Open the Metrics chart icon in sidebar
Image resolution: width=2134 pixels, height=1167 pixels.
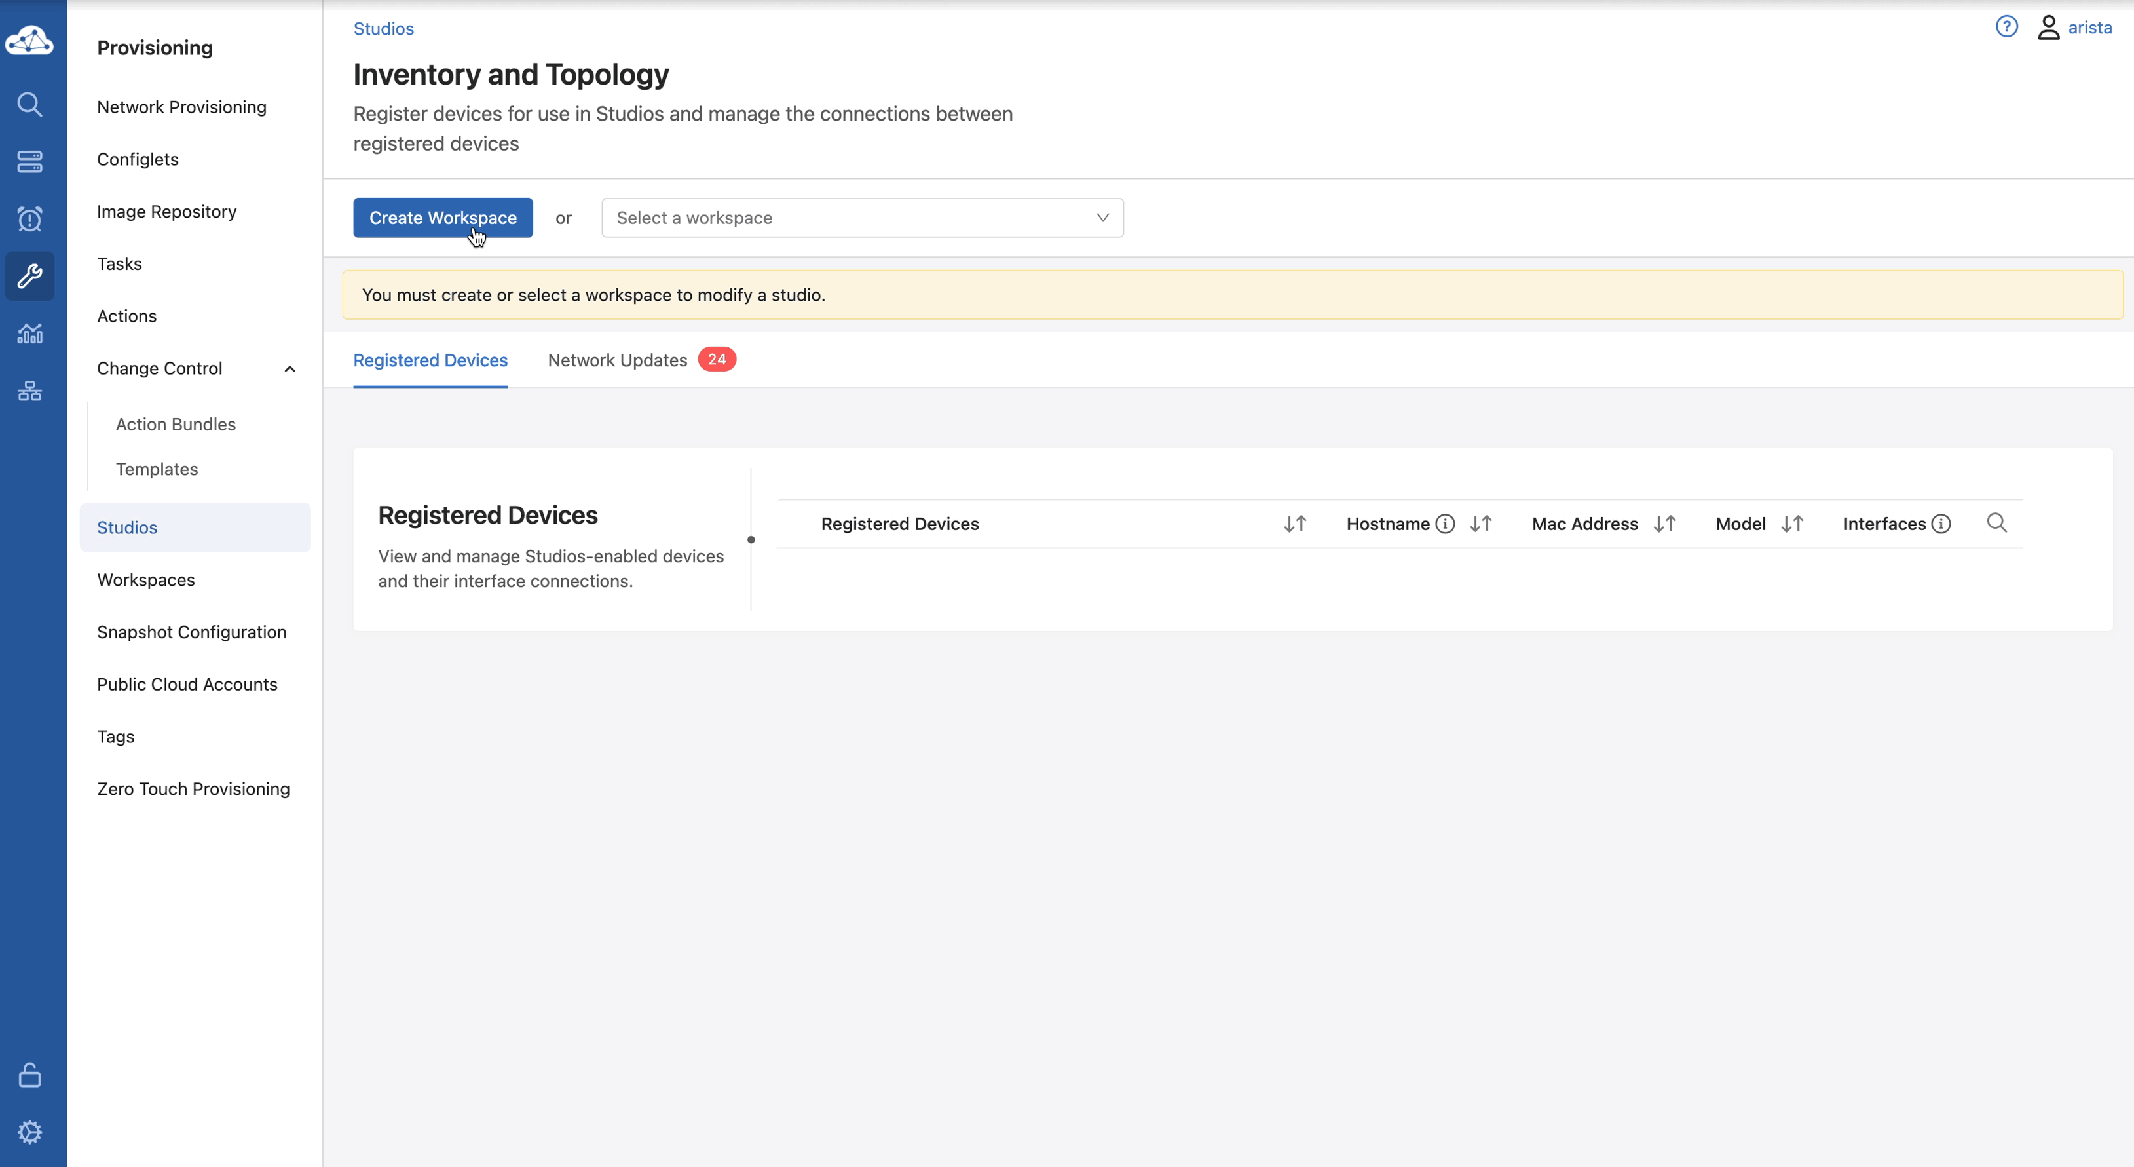coord(30,334)
